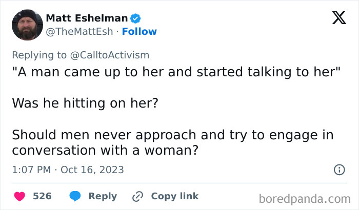359x210 pixels.
Task: Click the chain link icon
Action: coord(137,196)
